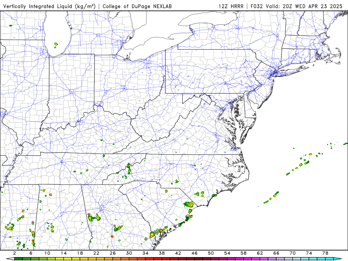Click the legend value 14
Viewport: 348px width, 261px height.
click(x=64, y=253)
